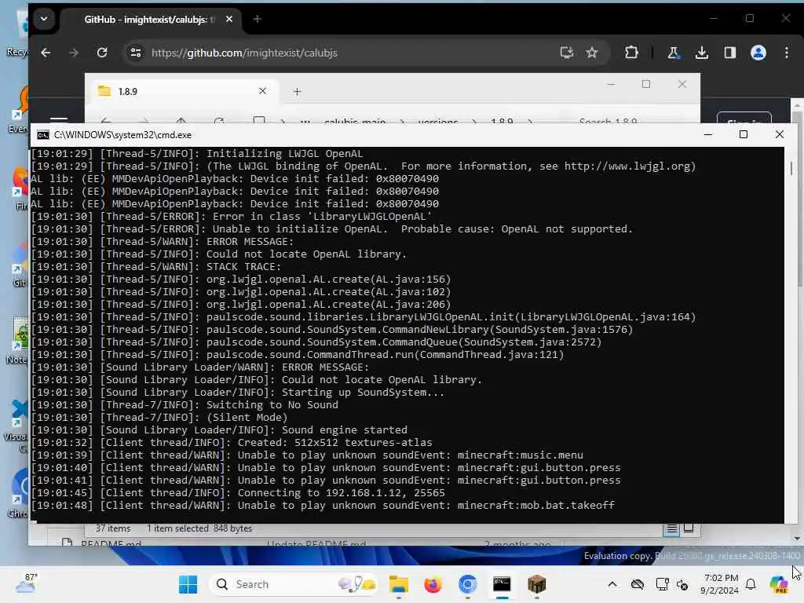Open Chrome Labs flask icon
The height and width of the screenshot is (603, 804).
(x=673, y=53)
